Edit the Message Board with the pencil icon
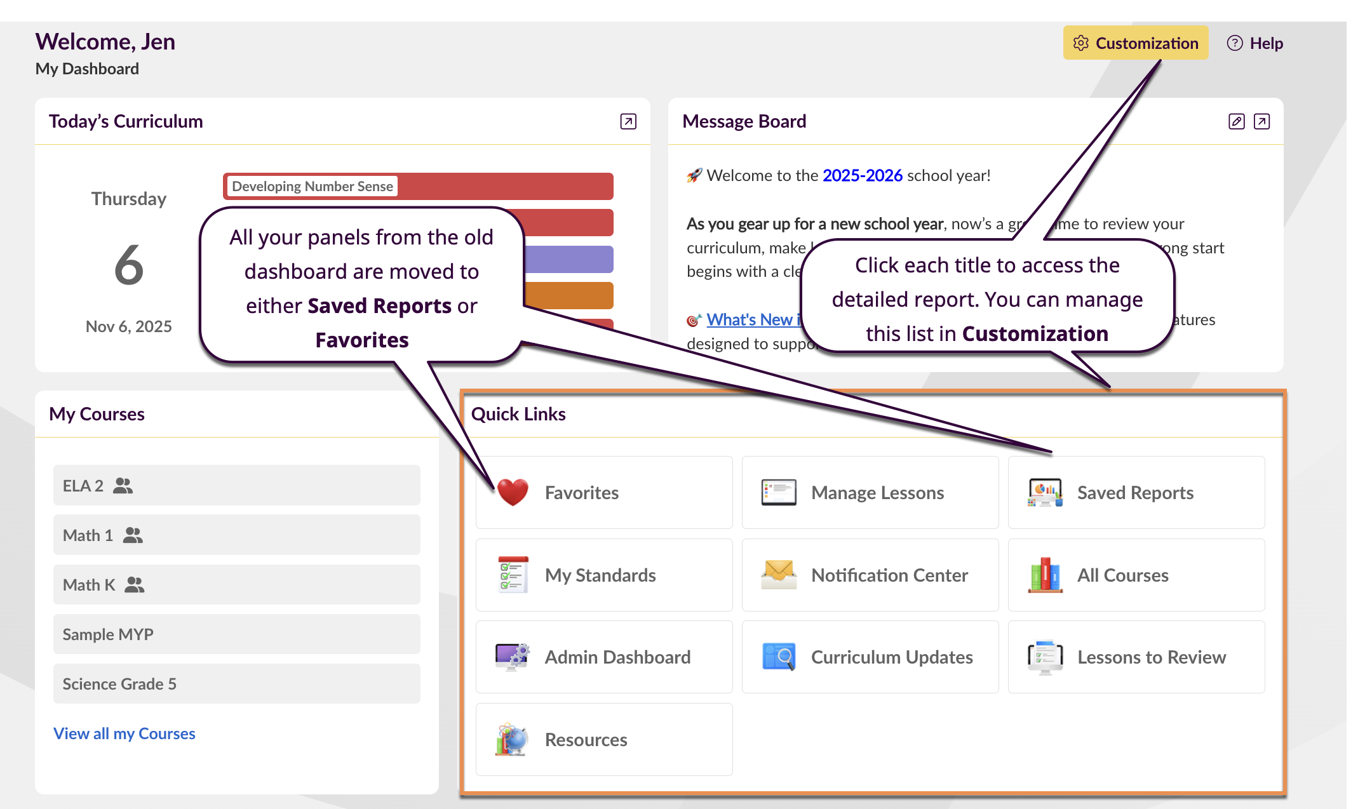This screenshot has width=1372, height=809. 1236,121
